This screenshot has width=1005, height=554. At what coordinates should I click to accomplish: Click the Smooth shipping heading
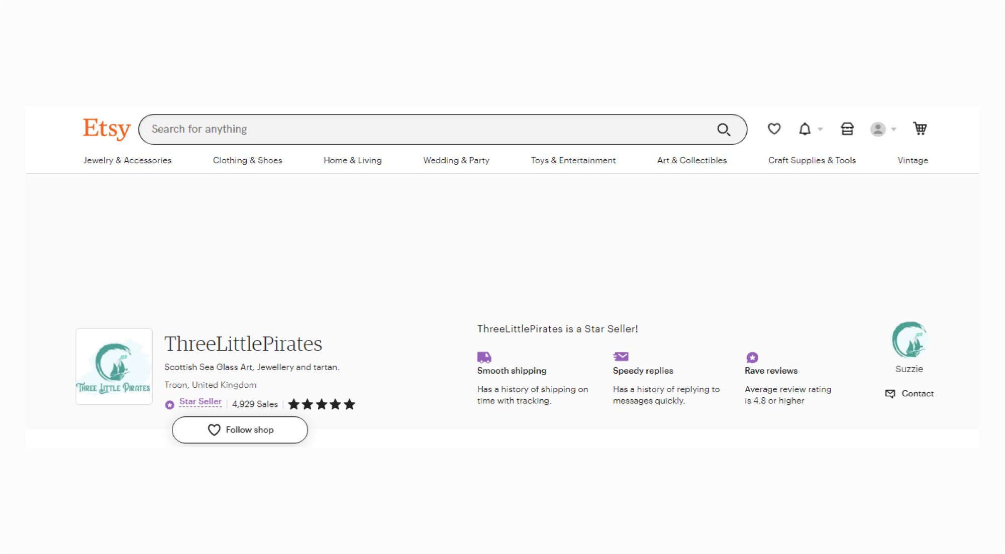tap(512, 371)
